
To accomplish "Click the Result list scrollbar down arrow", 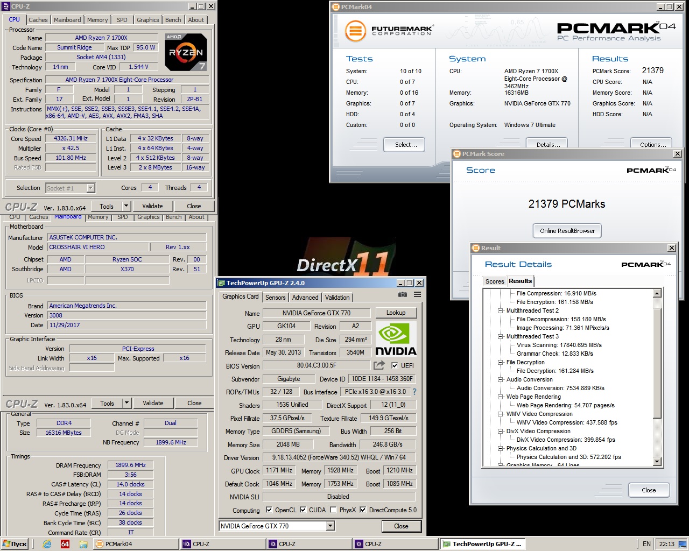I will point(657,462).
